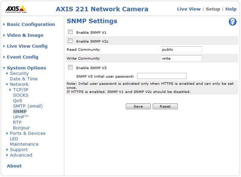Toggle the Enable SNMP V3 checkbox

pyautogui.click(x=70, y=67)
